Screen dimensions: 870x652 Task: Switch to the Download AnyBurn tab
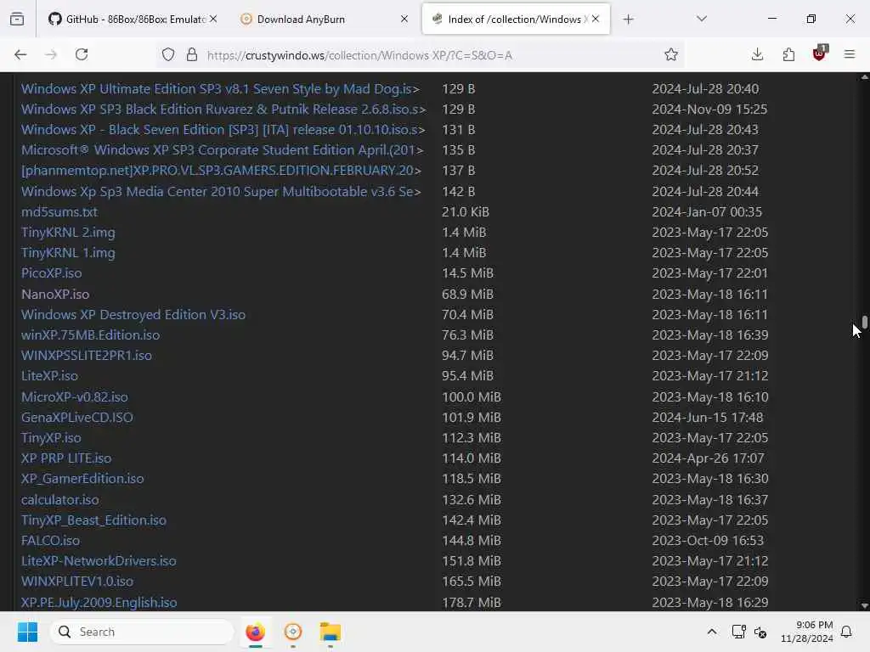pos(325,19)
